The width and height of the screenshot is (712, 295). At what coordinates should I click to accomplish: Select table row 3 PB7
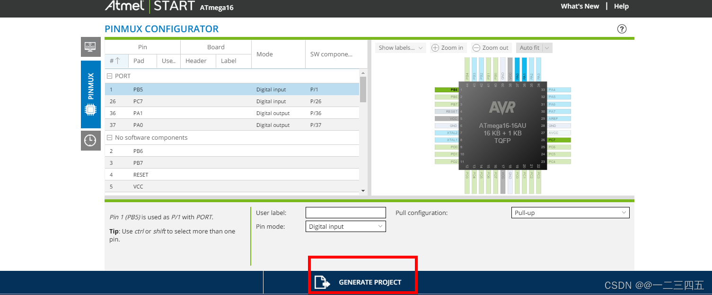(x=232, y=163)
